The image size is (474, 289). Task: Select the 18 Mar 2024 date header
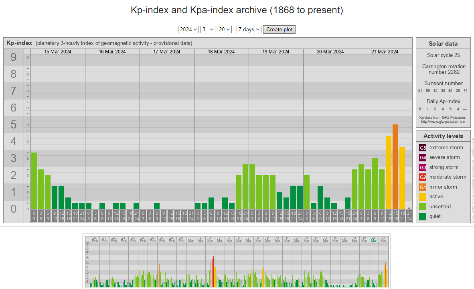[221, 52]
